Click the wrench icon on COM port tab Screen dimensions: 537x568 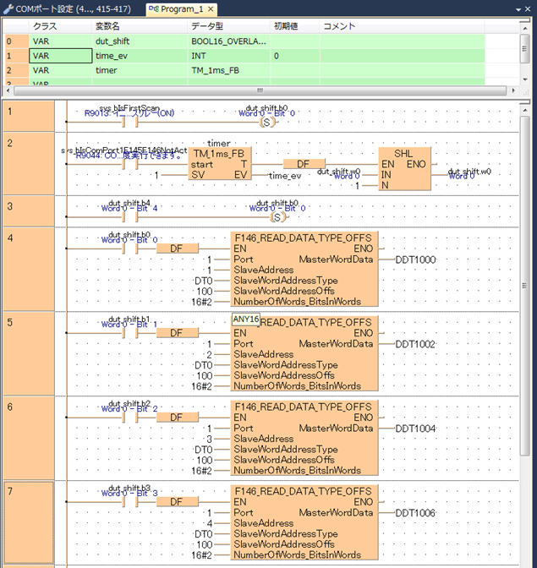9,8
